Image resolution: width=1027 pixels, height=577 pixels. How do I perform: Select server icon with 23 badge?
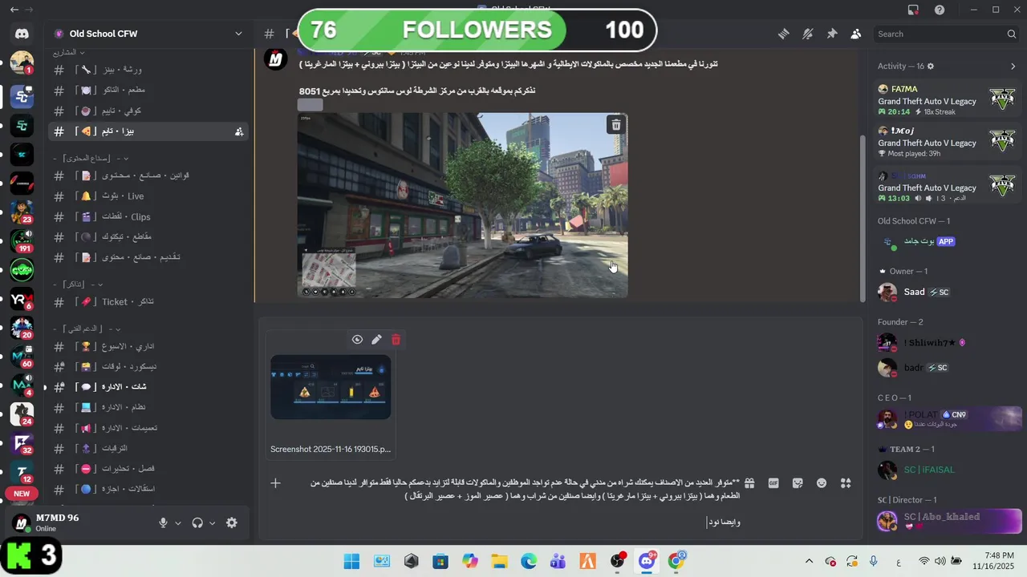(x=22, y=212)
